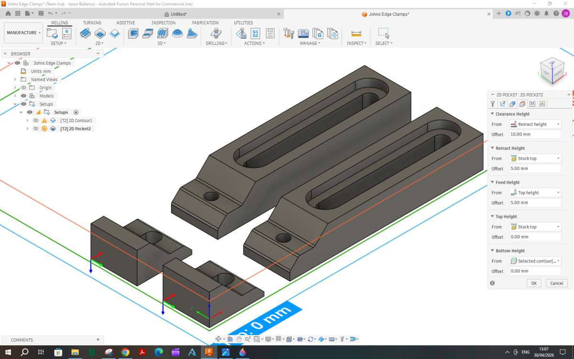Switch to the UTILITIES tab
574x359 pixels.
tap(243, 22)
